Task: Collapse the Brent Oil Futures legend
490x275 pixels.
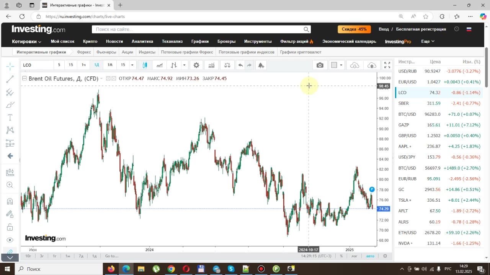Action: coord(24,78)
